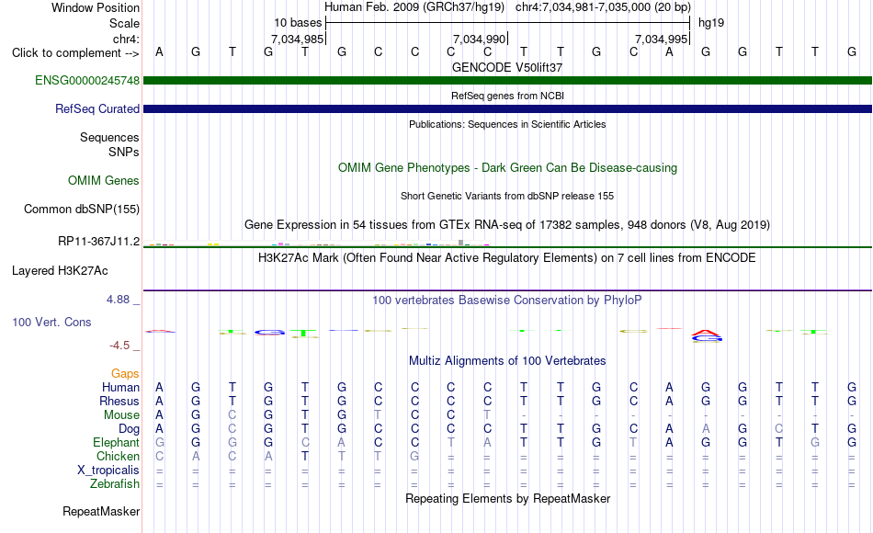
Task: Click the Human alignment row label
Action: point(120,387)
